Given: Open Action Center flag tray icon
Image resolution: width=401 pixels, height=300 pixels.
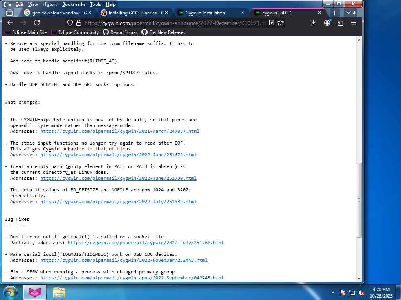Looking at the screenshot, I should point(343,293).
